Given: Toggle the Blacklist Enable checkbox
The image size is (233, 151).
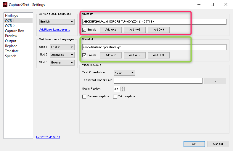Looking at the screenshot, I should pyautogui.click(x=84, y=55).
